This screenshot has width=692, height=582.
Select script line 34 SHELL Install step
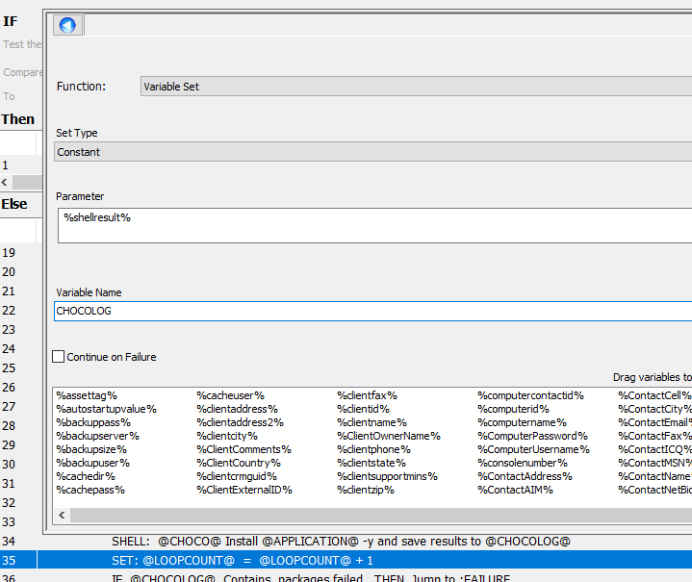(341, 542)
